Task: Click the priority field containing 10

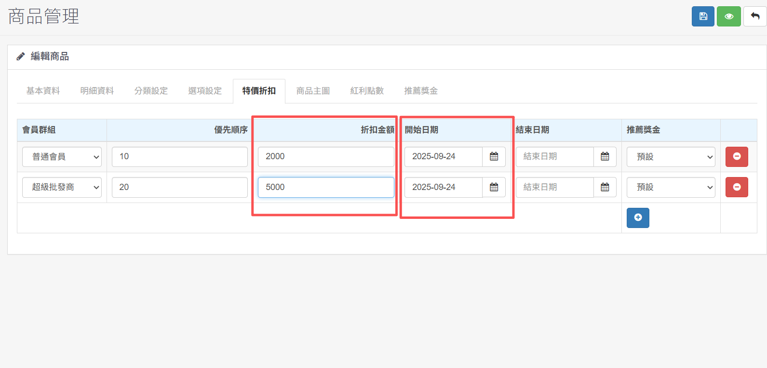Action: tap(179, 157)
